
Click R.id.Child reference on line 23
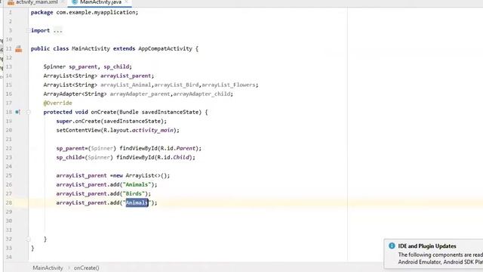[172, 157]
